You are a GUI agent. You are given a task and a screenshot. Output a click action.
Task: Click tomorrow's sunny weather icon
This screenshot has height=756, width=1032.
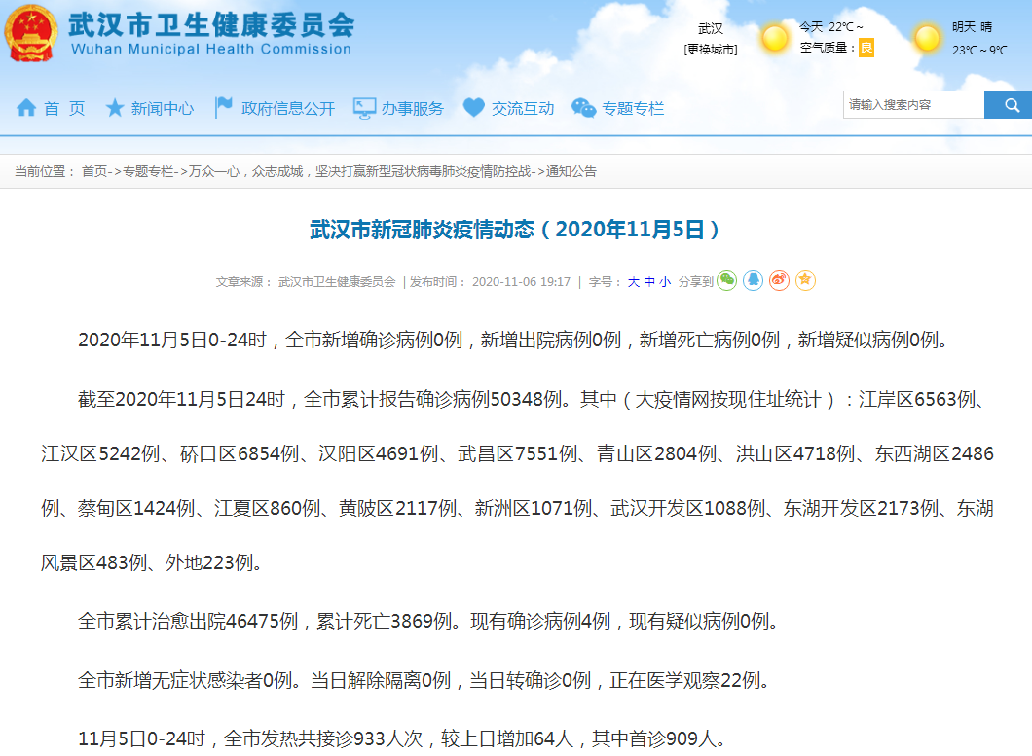point(927,38)
